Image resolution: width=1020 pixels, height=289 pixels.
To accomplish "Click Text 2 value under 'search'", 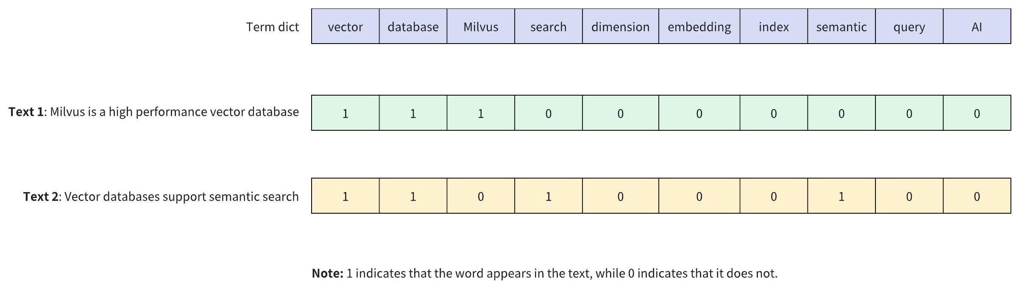I will (x=548, y=196).
